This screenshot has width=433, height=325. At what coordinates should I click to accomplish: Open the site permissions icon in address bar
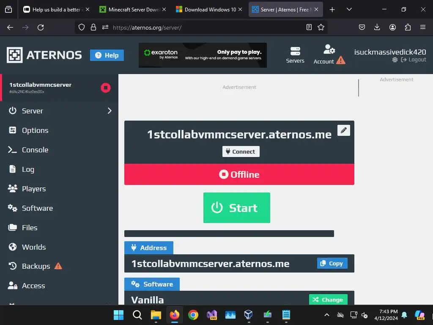pos(105,27)
